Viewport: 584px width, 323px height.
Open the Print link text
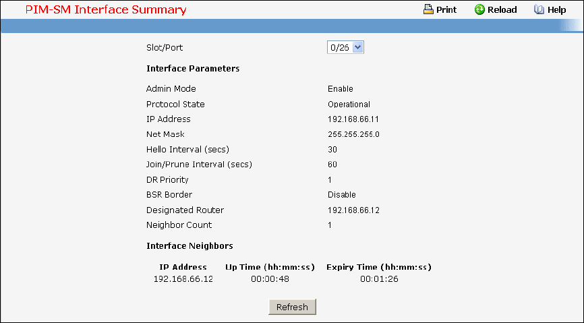point(446,9)
